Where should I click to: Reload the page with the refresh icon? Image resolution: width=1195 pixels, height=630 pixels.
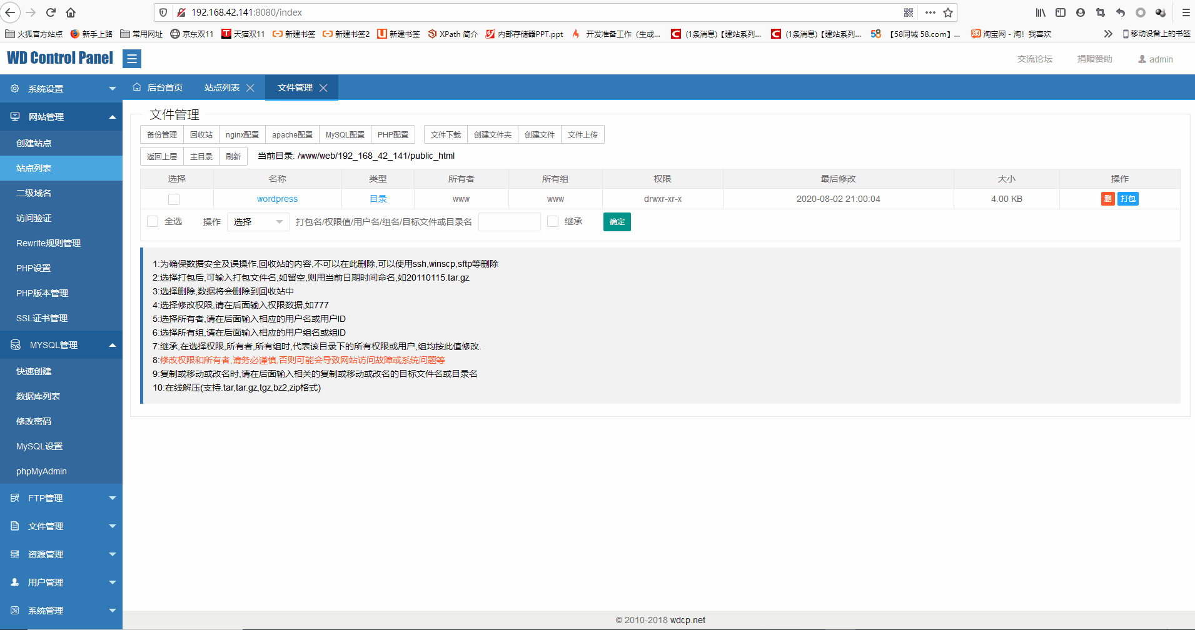click(51, 12)
